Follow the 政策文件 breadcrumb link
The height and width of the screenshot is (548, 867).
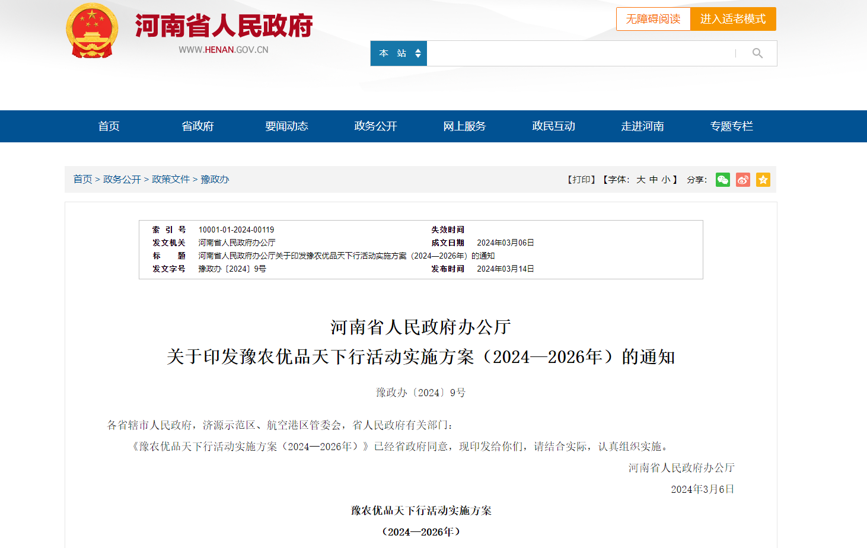[171, 179]
